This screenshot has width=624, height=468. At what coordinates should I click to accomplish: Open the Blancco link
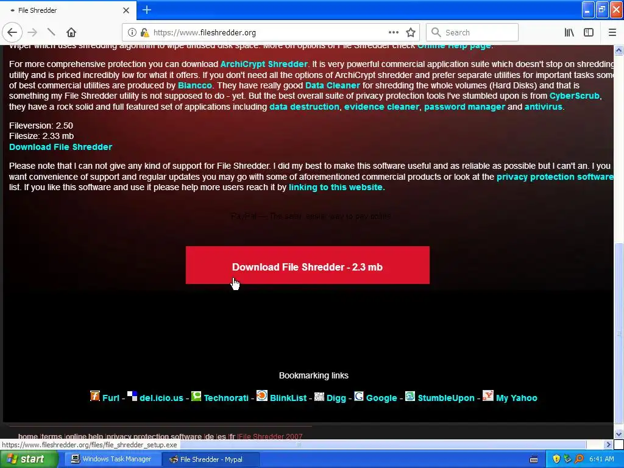[194, 85]
